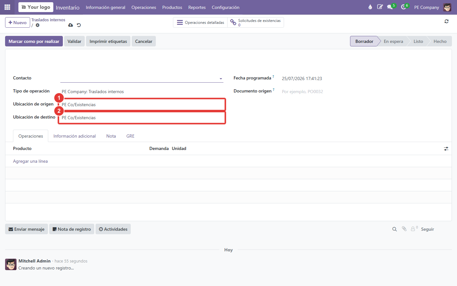Viewport: 457px width, 286px height.
Task: Discard changes with the undo arrow icon
Action: pyautogui.click(x=79, y=25)
